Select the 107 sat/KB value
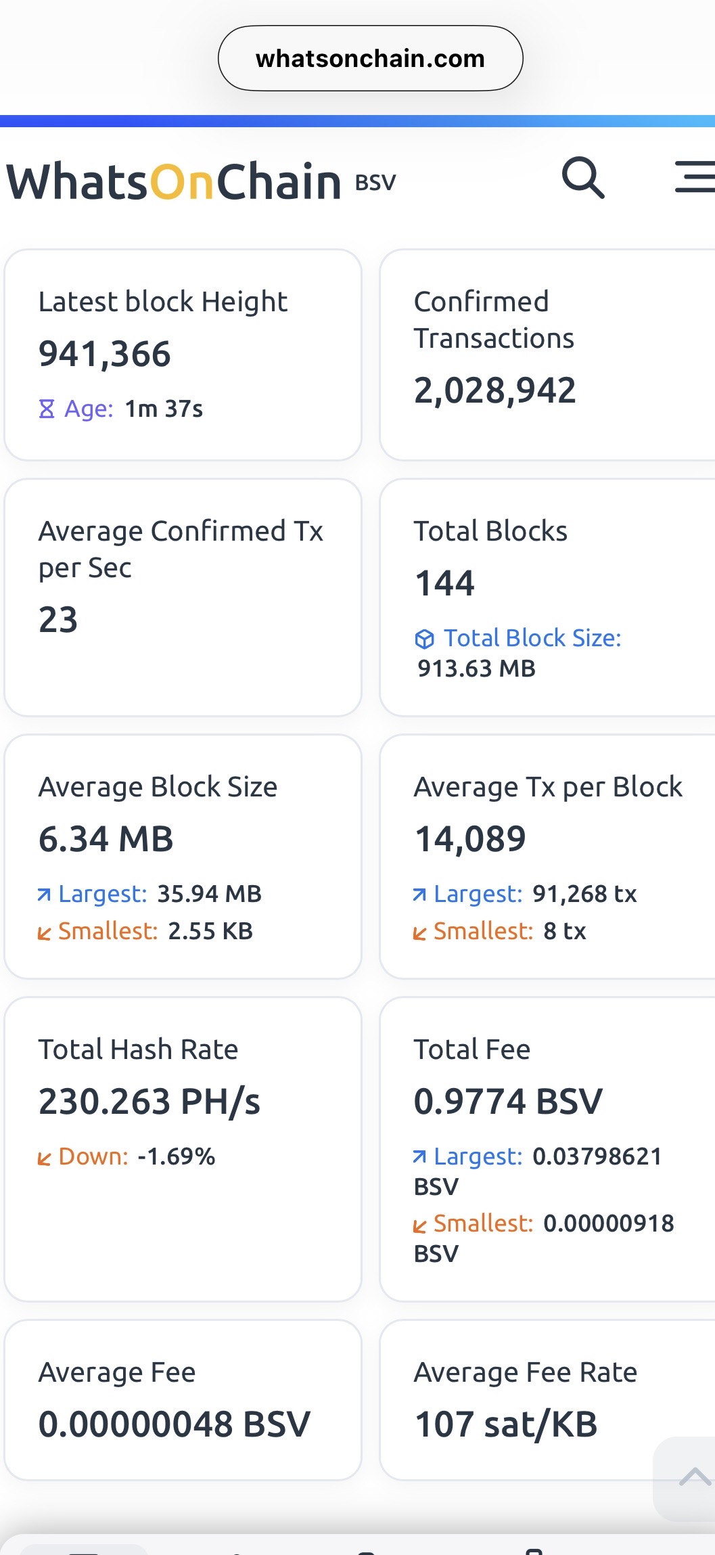This screenshot has width=715, height=1555. tap(506, 1424)
